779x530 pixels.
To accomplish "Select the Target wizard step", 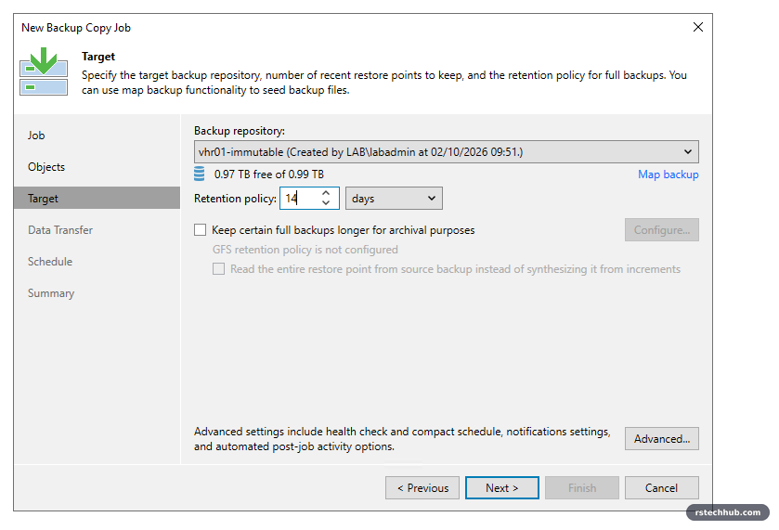I will (x=97, y=199).
